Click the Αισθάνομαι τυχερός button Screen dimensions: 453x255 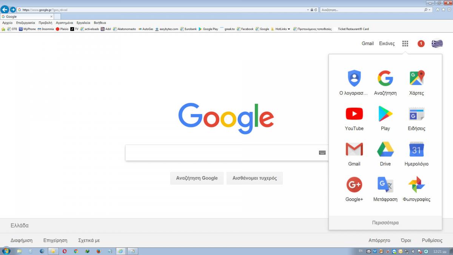[254, 178]
